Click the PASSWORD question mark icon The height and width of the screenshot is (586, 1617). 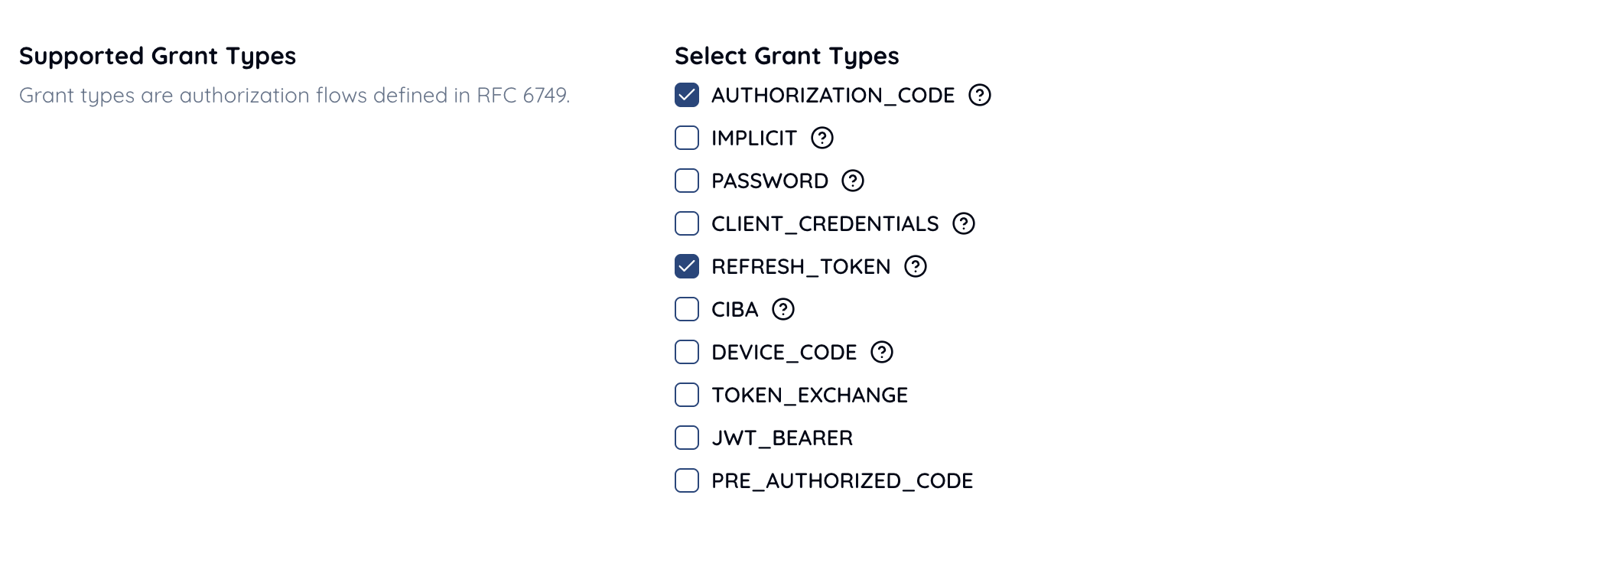point(852,181)
